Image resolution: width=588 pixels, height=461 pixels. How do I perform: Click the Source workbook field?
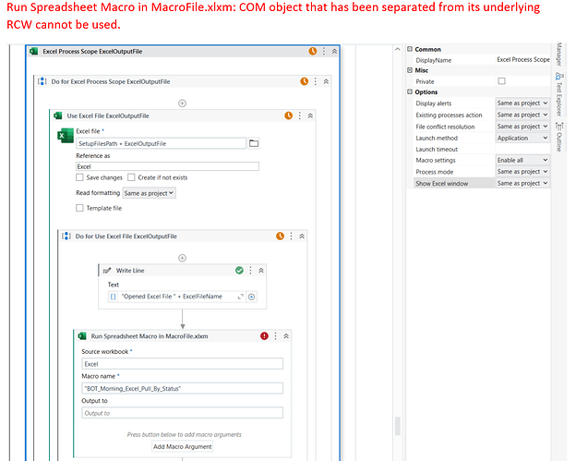[x=182, y=364]
